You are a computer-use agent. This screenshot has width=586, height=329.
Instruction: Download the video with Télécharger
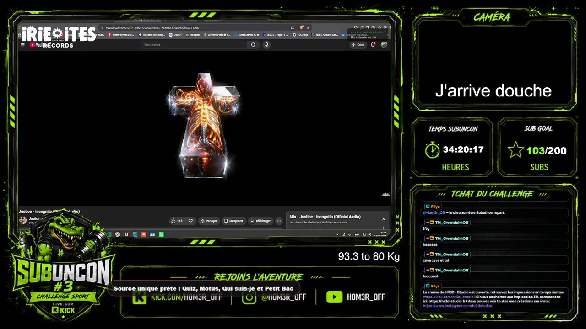[260, 221]
